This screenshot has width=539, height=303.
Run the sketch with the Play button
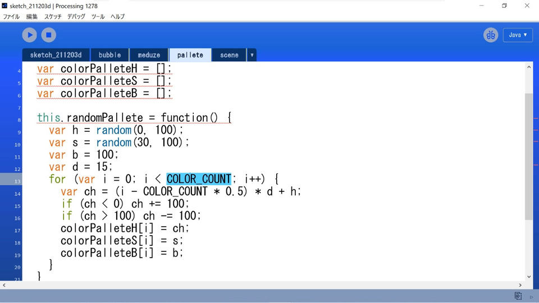pos(30,35)
